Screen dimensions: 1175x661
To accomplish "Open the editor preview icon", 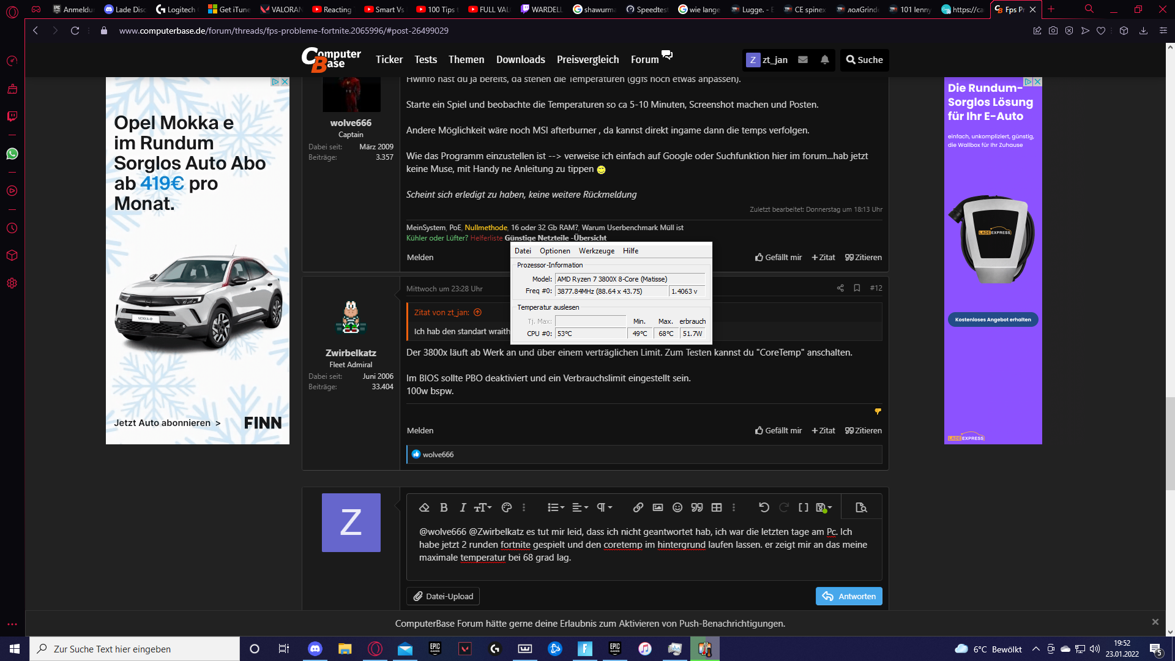I will (x=861, y=507).
